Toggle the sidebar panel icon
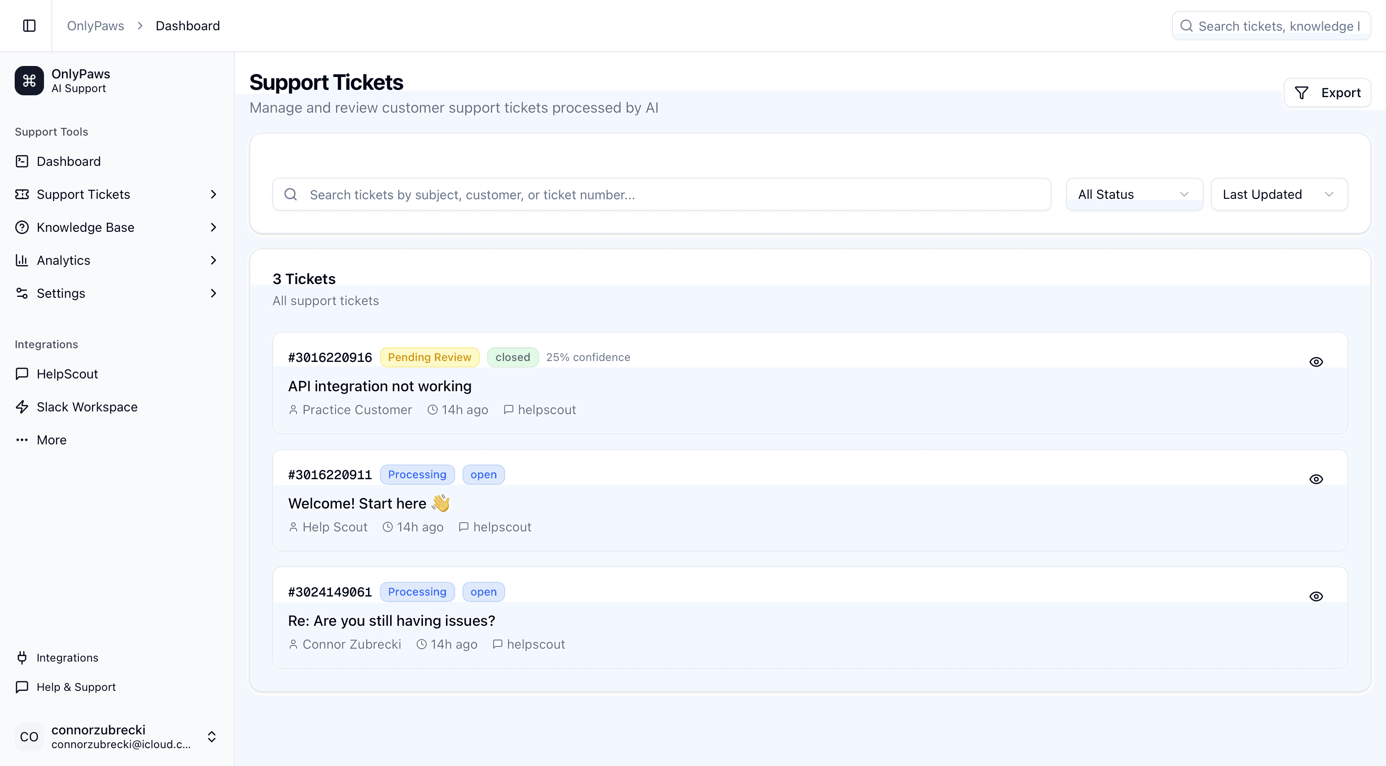This screenshot has height=766, width=1386. click(x=29, y=25)
